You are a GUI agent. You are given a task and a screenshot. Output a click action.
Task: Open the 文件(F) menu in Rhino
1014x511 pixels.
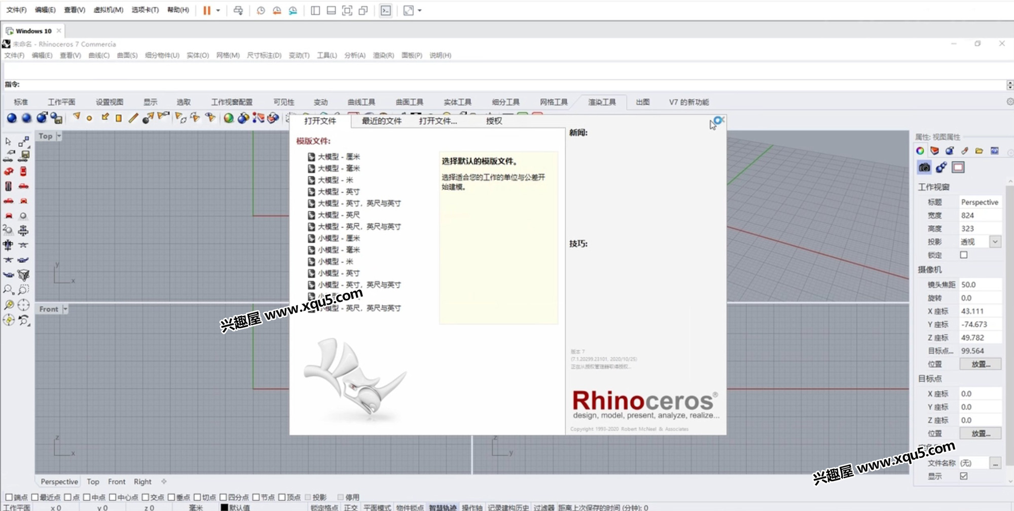(14, 55)
